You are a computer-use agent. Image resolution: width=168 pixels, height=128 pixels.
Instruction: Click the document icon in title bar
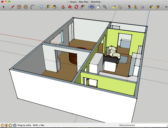[68, 2]
